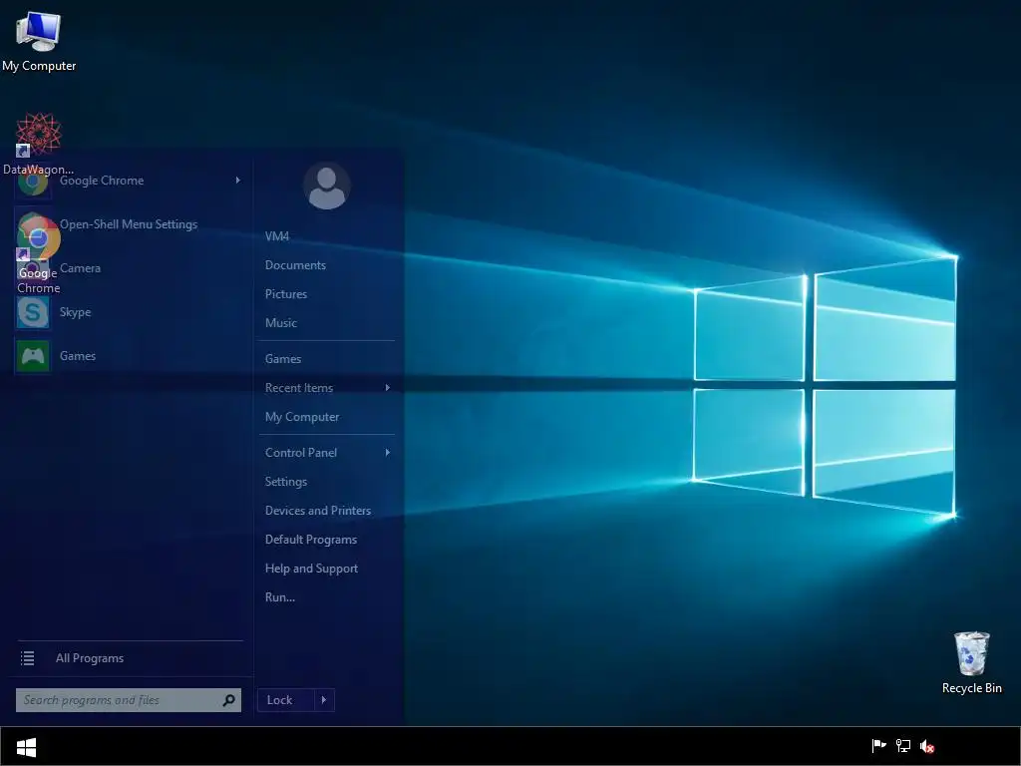Click the user account avatar picture
1021x766 pixels.
click(327, 187)
